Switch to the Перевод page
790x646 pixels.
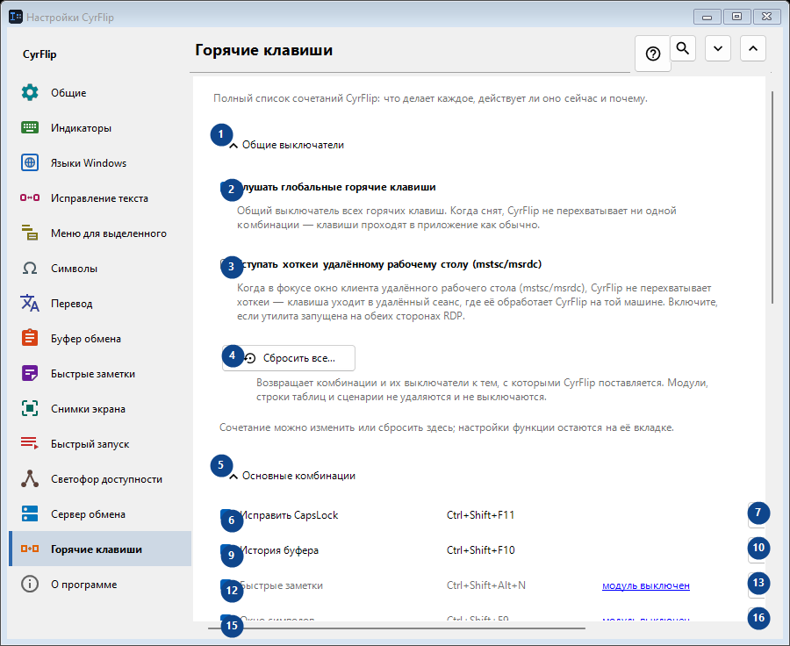100,304
